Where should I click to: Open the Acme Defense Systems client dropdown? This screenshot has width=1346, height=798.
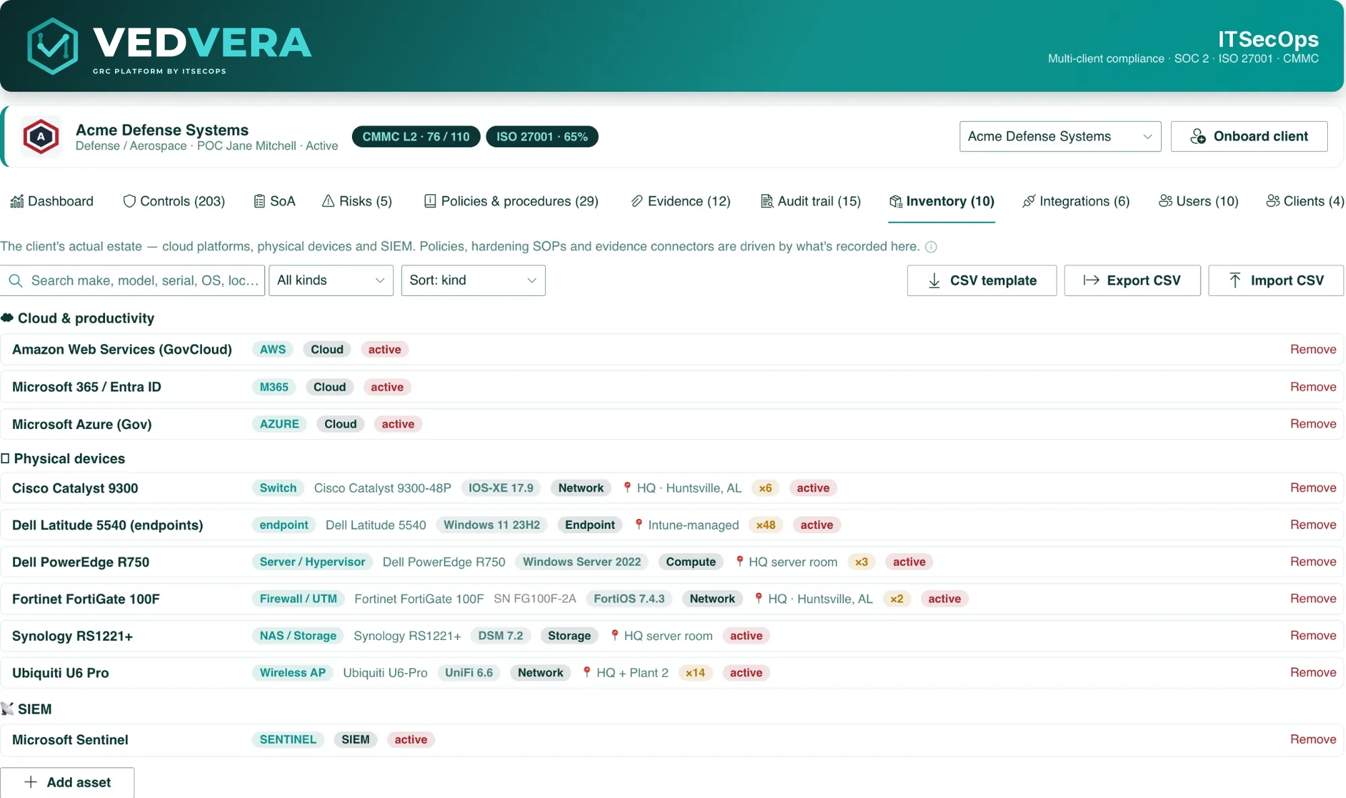point(1060,136)
